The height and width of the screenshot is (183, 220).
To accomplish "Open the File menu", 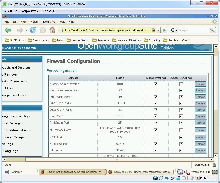I will coord(7,22).
